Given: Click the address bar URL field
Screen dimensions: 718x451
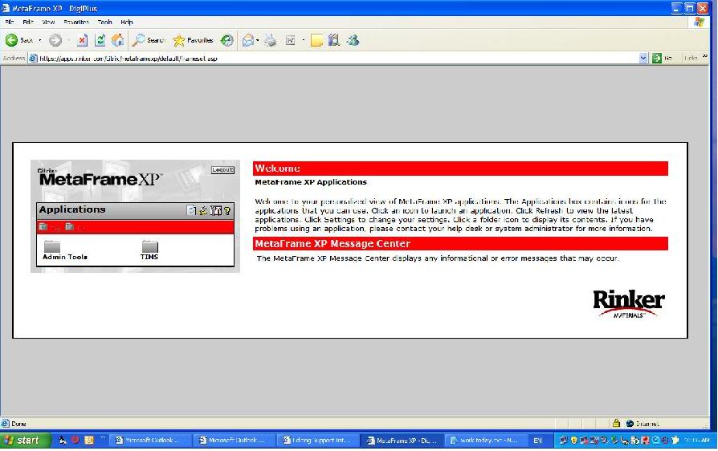Looking at the screenshot, I should [321, 58].
